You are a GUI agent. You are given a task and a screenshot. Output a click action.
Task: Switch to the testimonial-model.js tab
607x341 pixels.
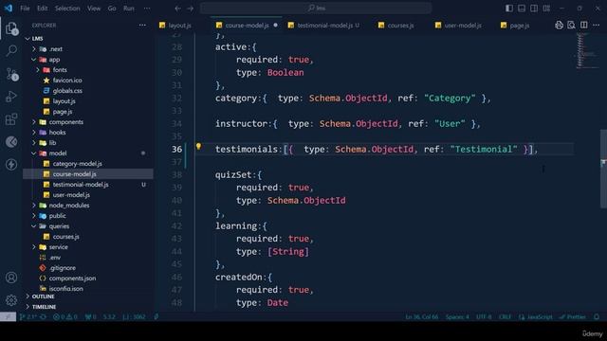[x=325, y=26]
